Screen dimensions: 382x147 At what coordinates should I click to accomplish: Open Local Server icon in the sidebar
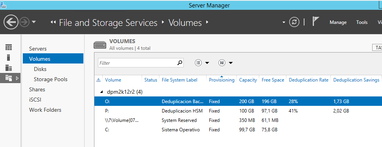point(9,58)
